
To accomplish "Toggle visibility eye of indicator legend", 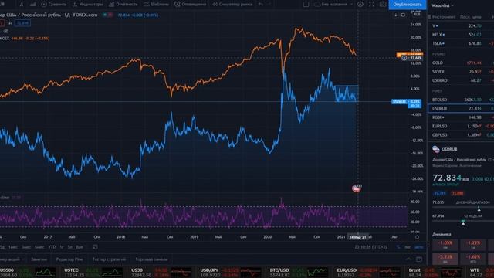I will pos(5,31).
